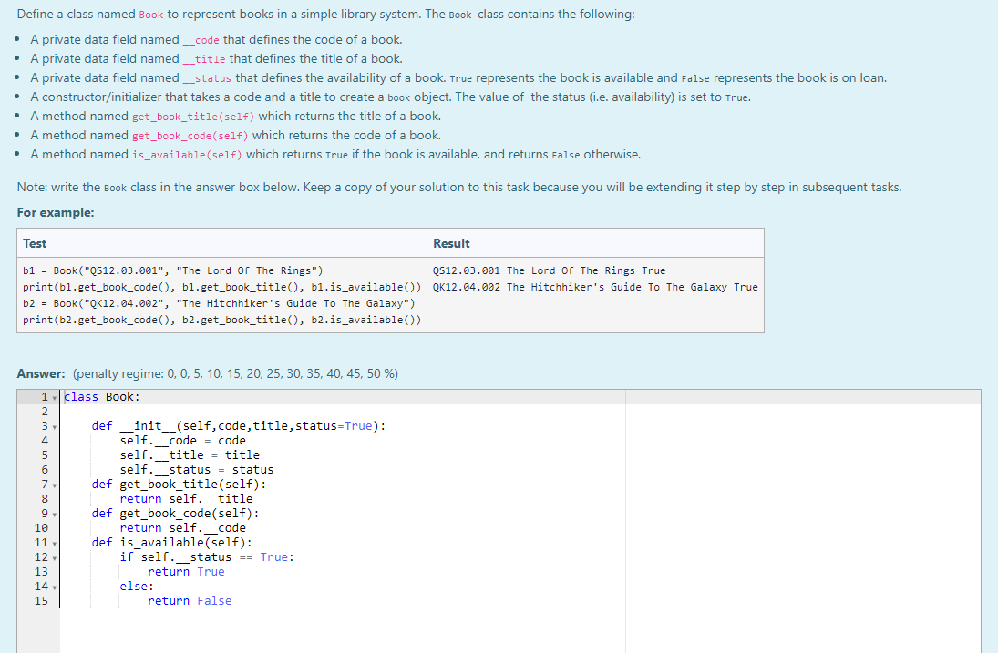Image resolution: width=998 pixels, height=653 pixels.
Task: Collapse the get_book_title fold arrow on line 7
Action: [x=55, y=485]
